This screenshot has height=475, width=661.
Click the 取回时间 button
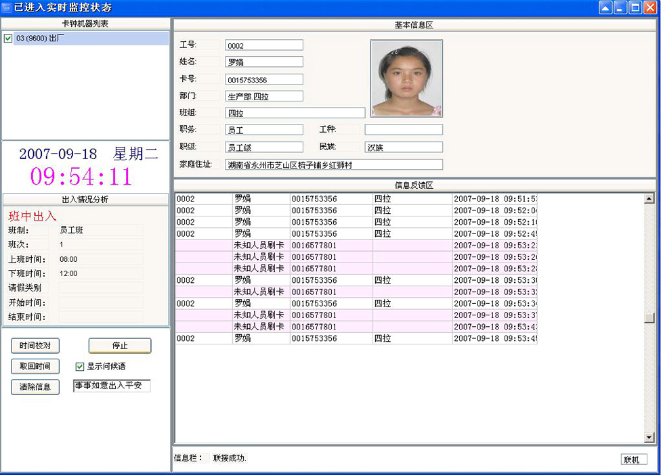click(x=35, y=367)
